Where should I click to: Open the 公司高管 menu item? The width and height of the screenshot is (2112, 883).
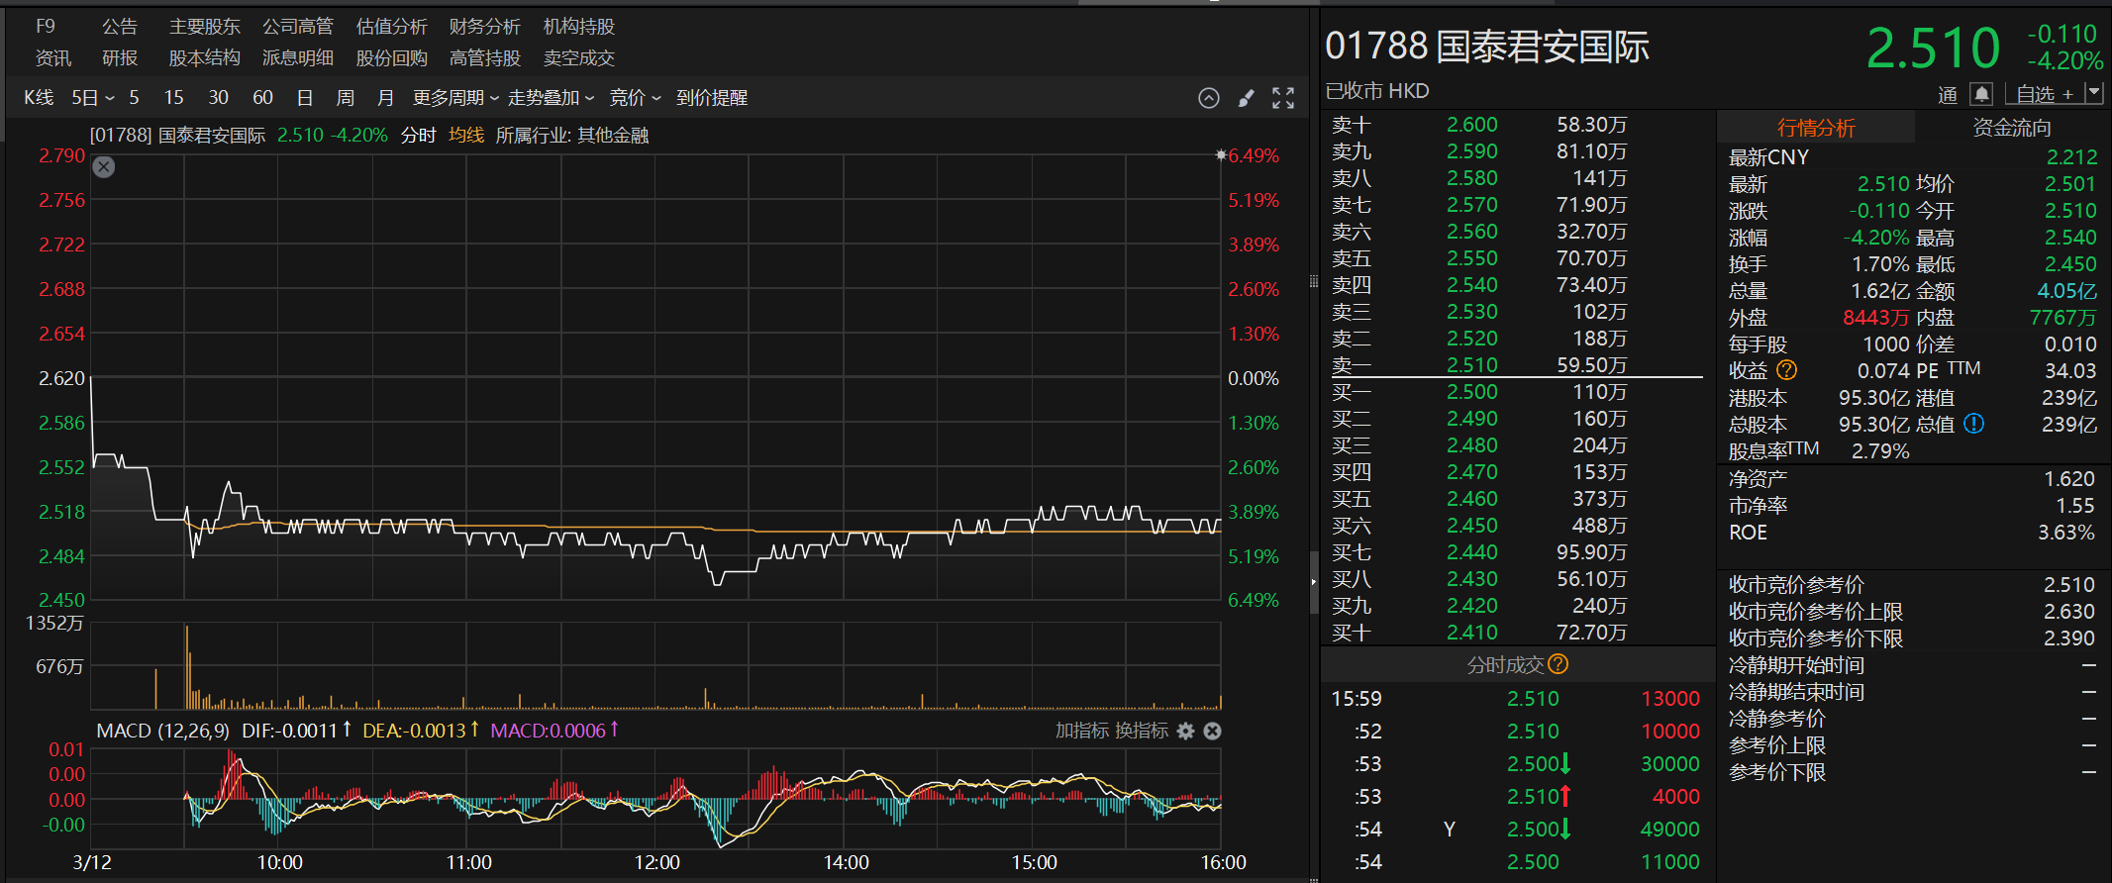click(298, 27)
